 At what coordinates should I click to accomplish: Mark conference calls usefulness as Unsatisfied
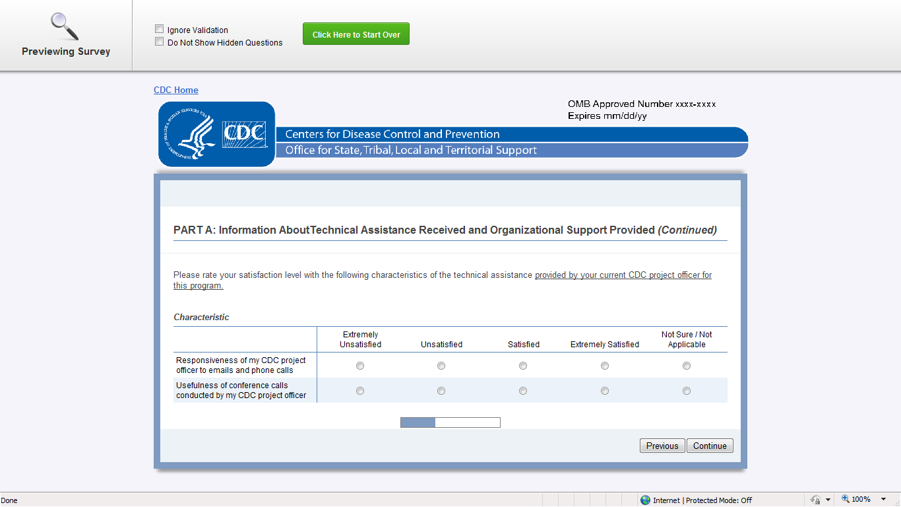tap(441, 391)
